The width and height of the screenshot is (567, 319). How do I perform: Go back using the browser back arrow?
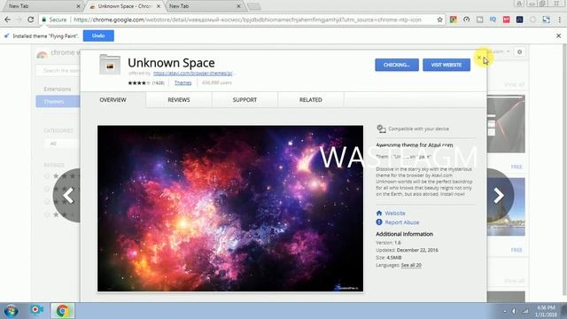pyautogui.click(x=8, y=19)
